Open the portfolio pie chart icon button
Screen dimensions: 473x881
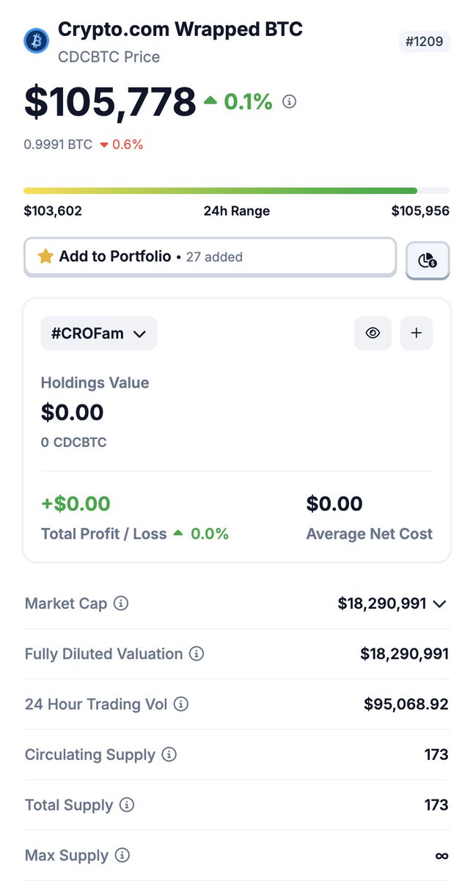click(x=428, y=260)
